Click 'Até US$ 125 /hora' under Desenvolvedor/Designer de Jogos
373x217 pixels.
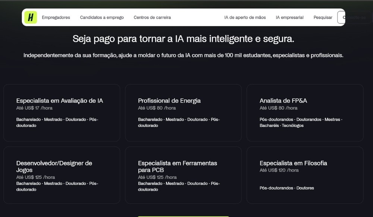coord(35,177)
